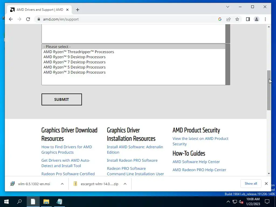Open the Windows Start menu
The height and width of the screenshot is (207, 276).
(x=6, y=202)
